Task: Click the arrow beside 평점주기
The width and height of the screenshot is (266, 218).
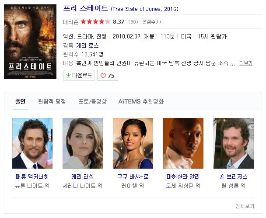Action: pyautogui.click(x=161, y=22)
